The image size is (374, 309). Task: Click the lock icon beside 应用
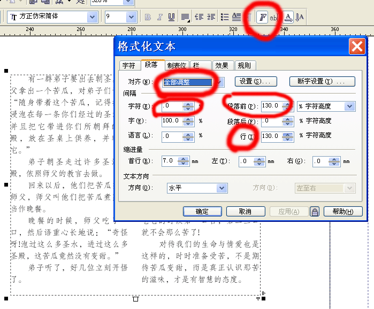(315, 212)
